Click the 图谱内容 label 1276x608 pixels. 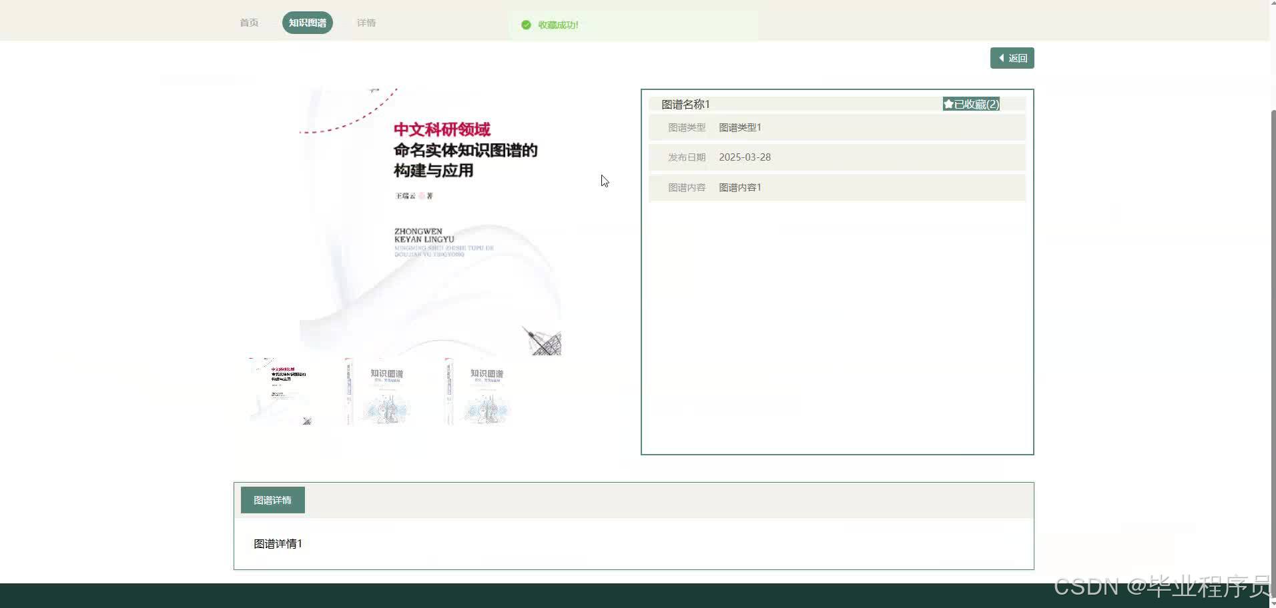687,187
